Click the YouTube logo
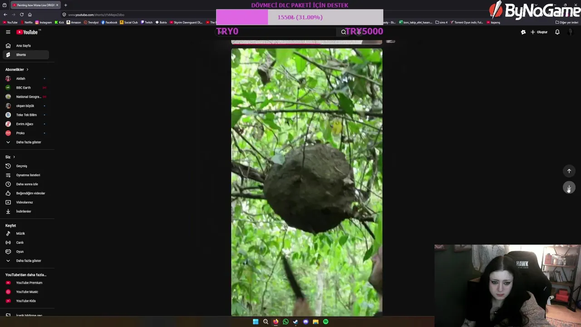 pyautogui.click(x=27, y=32)
